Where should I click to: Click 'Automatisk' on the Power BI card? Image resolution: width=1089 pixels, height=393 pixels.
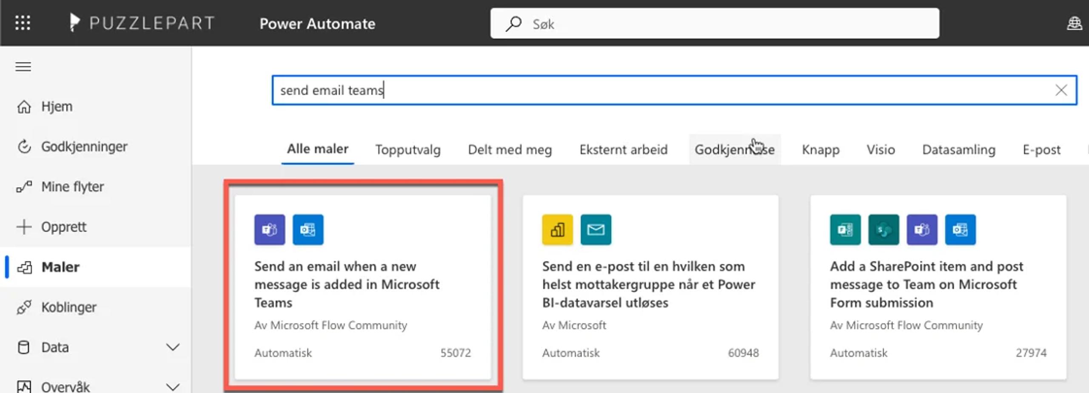[x=571, y=353]
